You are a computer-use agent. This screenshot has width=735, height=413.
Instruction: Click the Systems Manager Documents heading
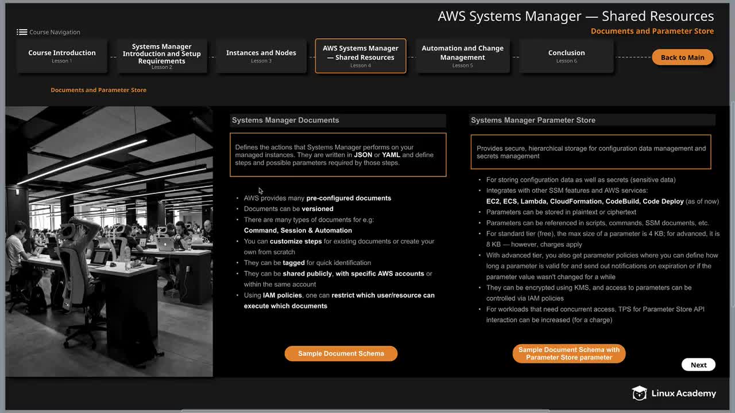coord(285,120)
